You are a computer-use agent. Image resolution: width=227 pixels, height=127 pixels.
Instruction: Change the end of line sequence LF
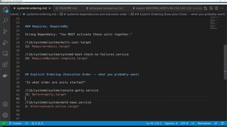[193, 123]
